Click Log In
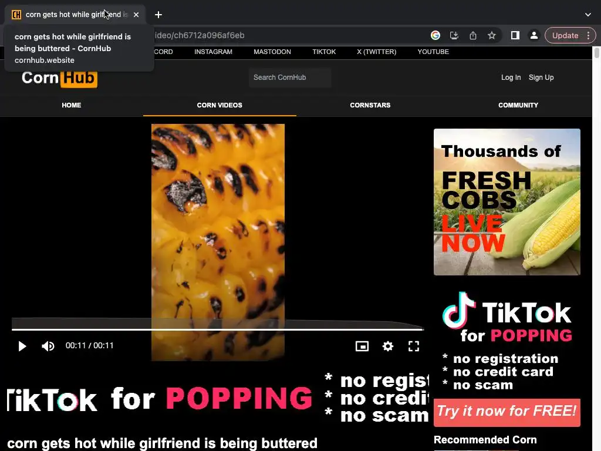The height and width of the screenshot is (451, 601). click(x=511, y=78)
